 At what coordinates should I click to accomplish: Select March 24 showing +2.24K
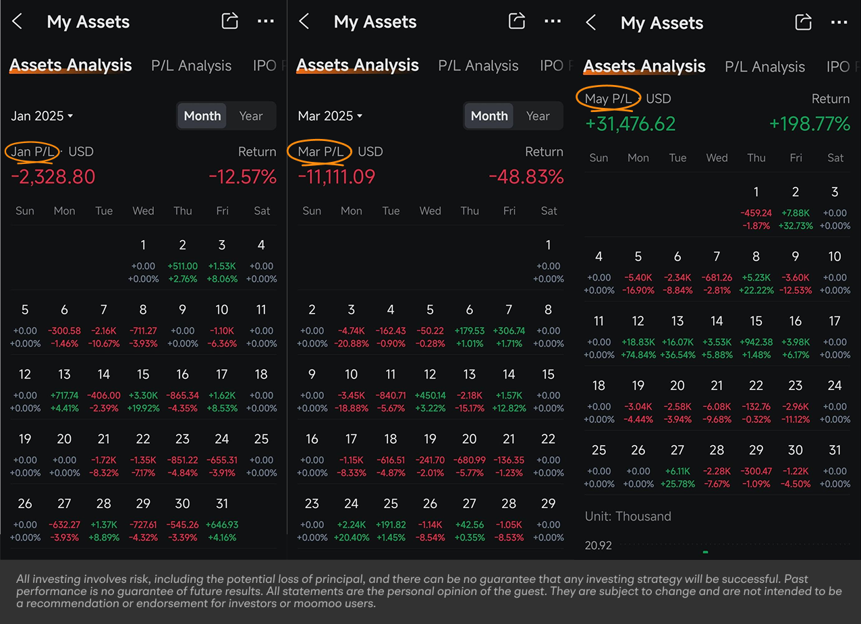tap(351, 519)
